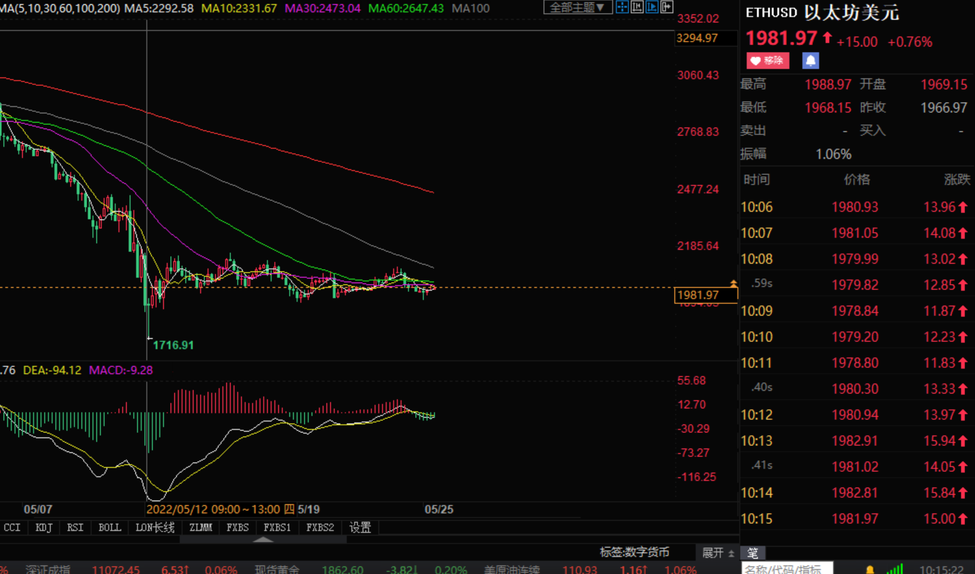Click the blue play-axis icon in chart toolbar
Screen dimensions: 975x574
point(651,7)
